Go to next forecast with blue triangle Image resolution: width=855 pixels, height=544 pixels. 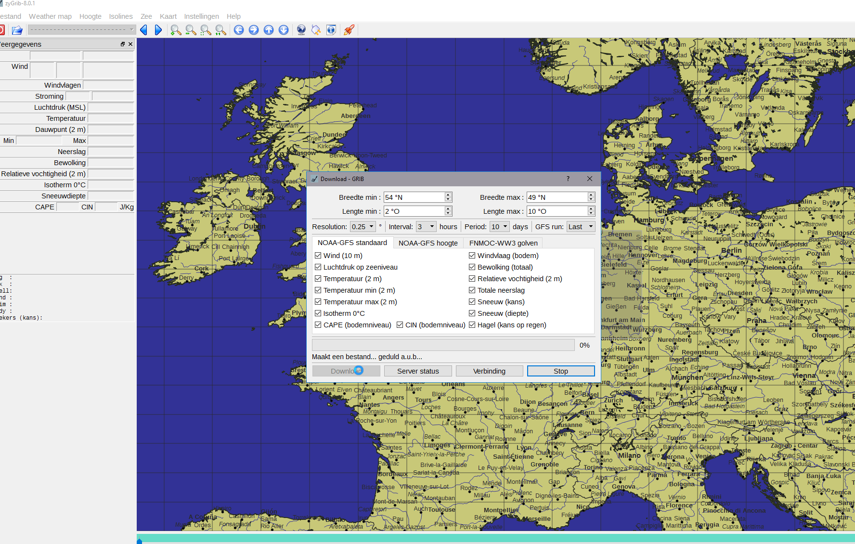point(158,30)
